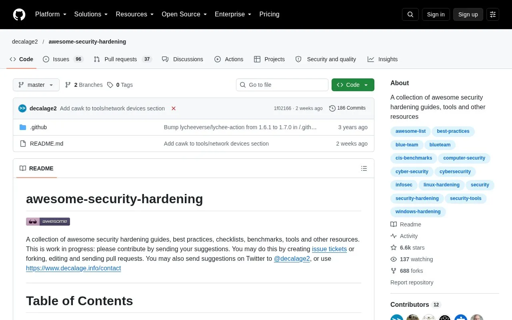Image resolution: width=512 pixels, height=320 pixels.
Task: Open failed check red X status
Action: [174, 108]
